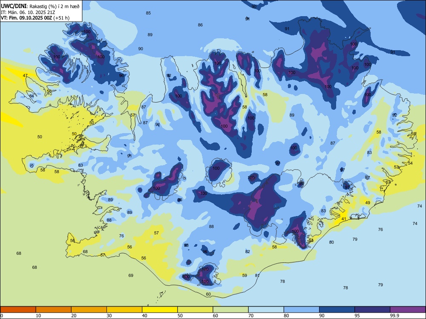Screen dimensions: 426x319
Task: Click the humidity value '85' on the map
Action: [148, 13]
